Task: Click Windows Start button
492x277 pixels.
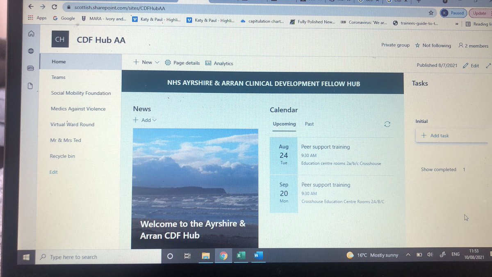Action: (26, 257)
